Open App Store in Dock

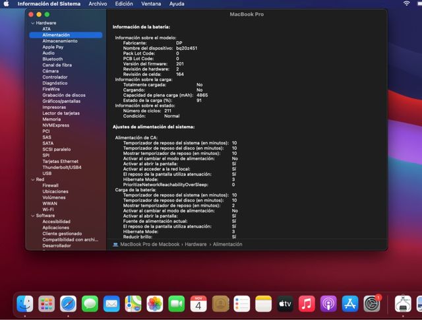click(350, 304)
